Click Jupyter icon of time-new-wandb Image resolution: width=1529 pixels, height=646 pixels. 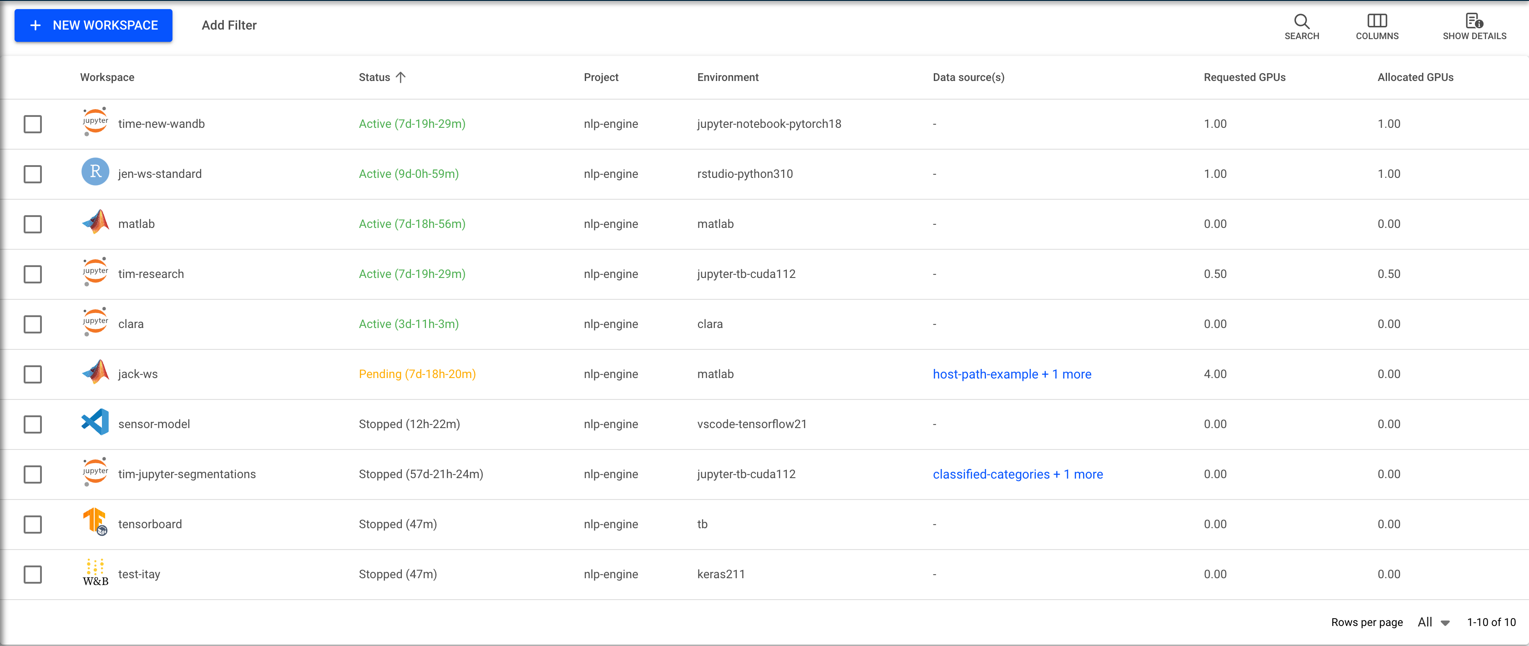click(x=95, y=121)
